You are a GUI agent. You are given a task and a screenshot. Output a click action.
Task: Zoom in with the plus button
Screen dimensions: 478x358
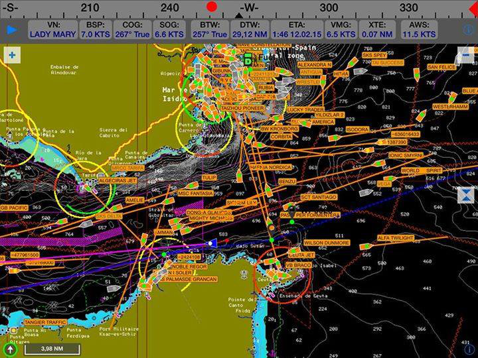12,55
